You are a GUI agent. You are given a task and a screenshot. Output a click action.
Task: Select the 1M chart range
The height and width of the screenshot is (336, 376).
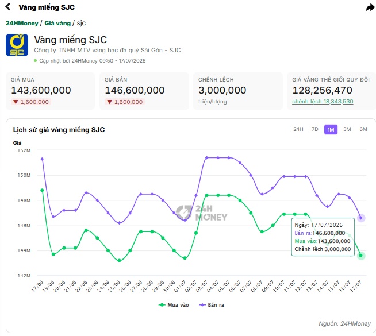pyautogui.click(x=331, y=130)
